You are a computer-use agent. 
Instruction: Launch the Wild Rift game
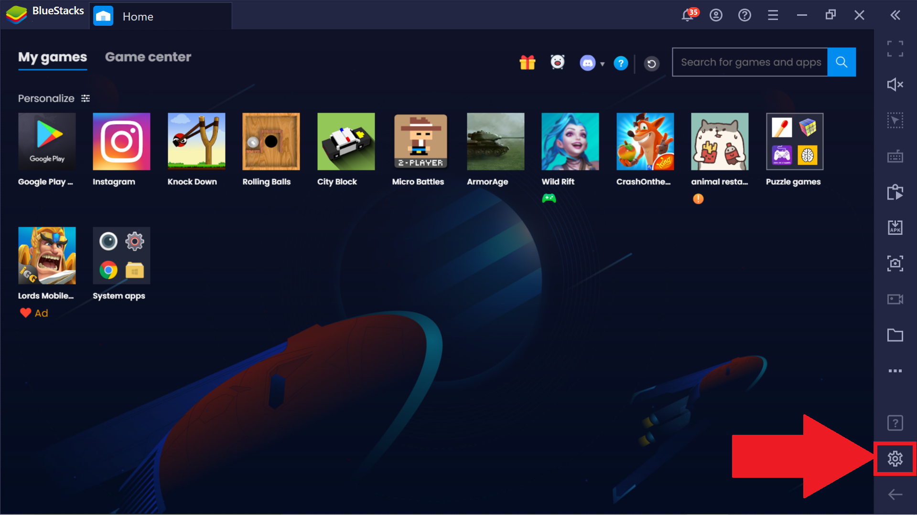(570, 141)
